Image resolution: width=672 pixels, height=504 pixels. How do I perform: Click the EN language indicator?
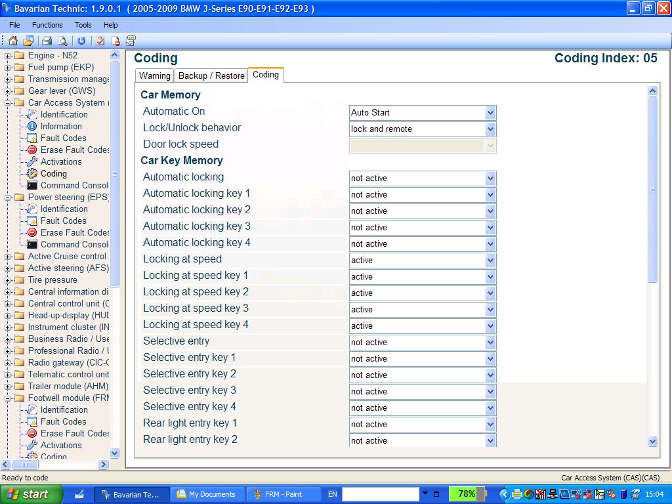(x=332, y=494)
